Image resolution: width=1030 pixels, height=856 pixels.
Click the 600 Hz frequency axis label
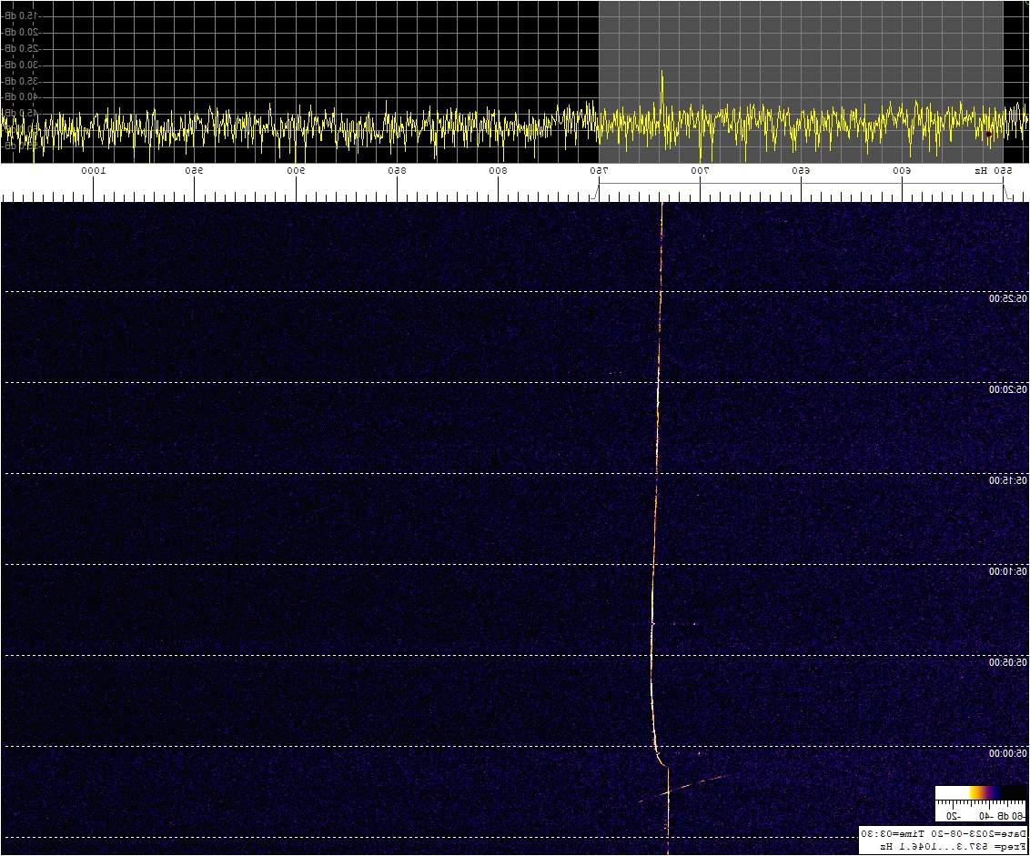[902, 171]
